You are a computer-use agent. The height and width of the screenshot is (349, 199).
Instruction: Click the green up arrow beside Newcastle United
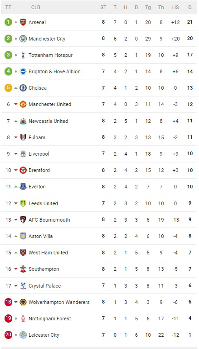tap(16, 121)
